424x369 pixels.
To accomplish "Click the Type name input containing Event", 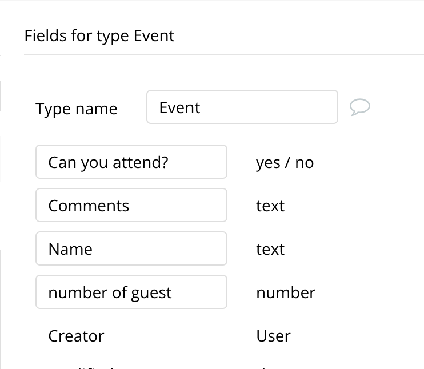I will [x=242, y=107].
